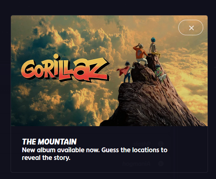This screenshot has width=216, height=179.
Task: Click THE MOUNTAIN album title
Action: (49, 142)
